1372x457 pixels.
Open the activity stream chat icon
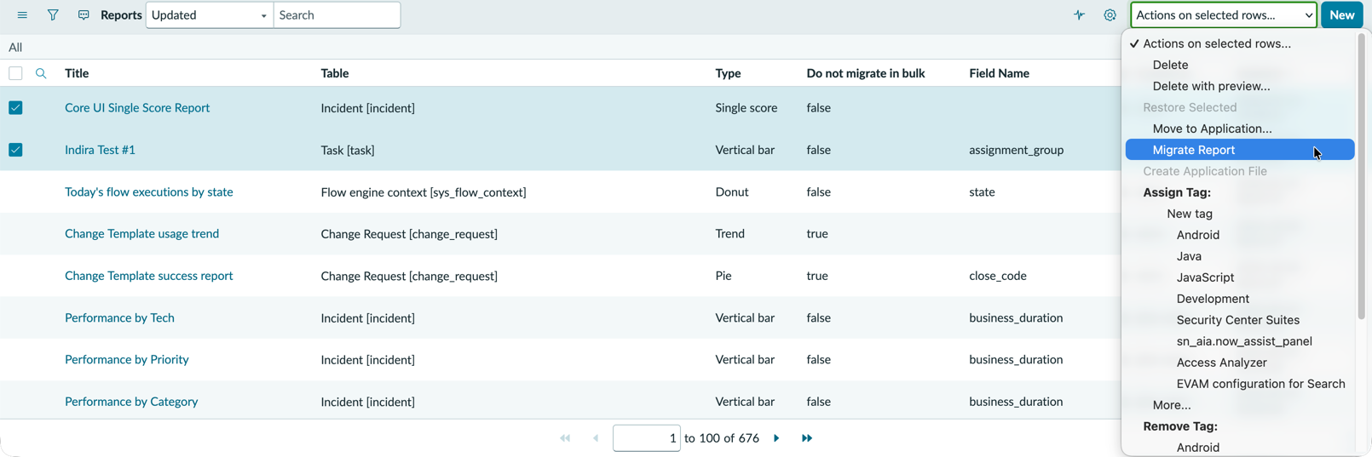click(84, 15)
